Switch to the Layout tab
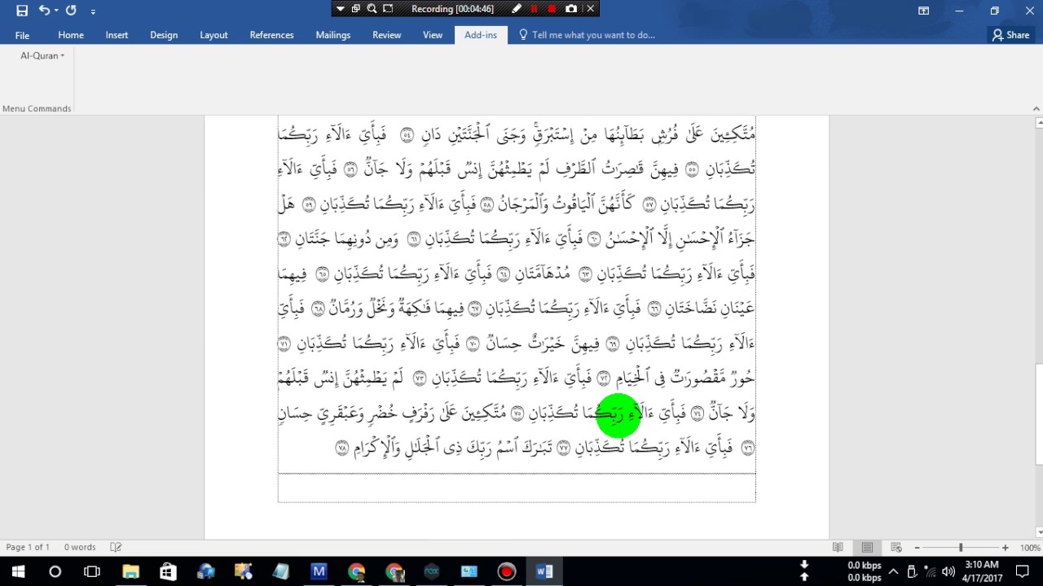The image size is (1043, 586). click(213, 35)
